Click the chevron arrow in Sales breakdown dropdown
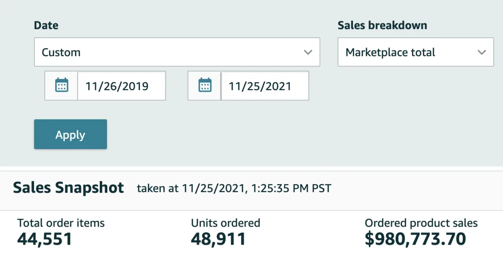Image resolution: width=503 pixels, height=258 pixels. pyautogui.click(x=482, y=52)
